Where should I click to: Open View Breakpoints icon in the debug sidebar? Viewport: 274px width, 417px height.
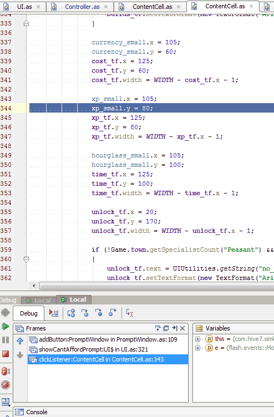point(6,371)
